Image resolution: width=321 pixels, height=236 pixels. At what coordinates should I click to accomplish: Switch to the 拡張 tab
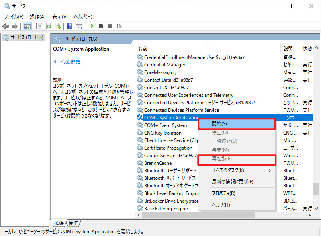tap(59, 223)
